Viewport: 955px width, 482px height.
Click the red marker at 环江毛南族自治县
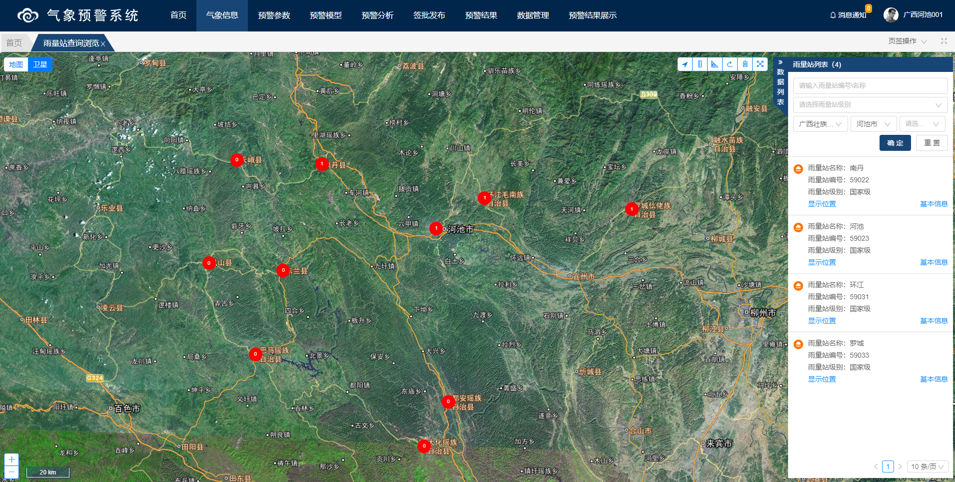pos(484,198)
